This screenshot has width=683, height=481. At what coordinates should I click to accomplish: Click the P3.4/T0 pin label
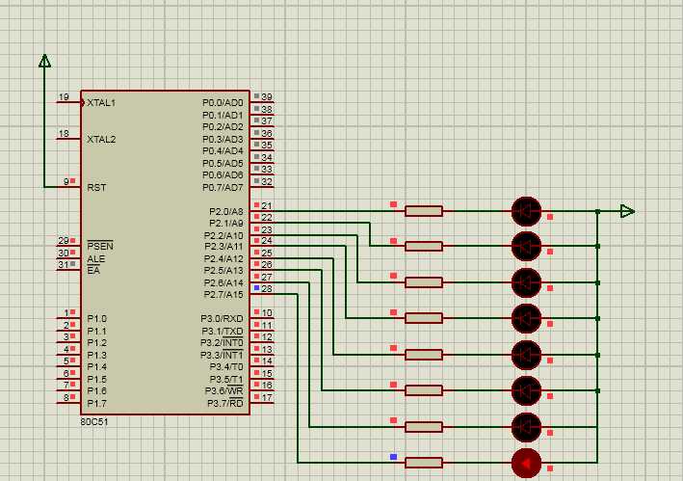[226, 367]
